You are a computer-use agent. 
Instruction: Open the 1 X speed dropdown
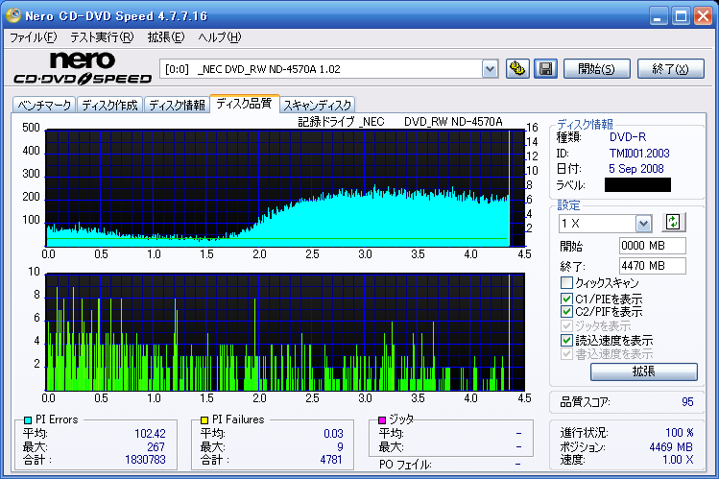[643, 224]
